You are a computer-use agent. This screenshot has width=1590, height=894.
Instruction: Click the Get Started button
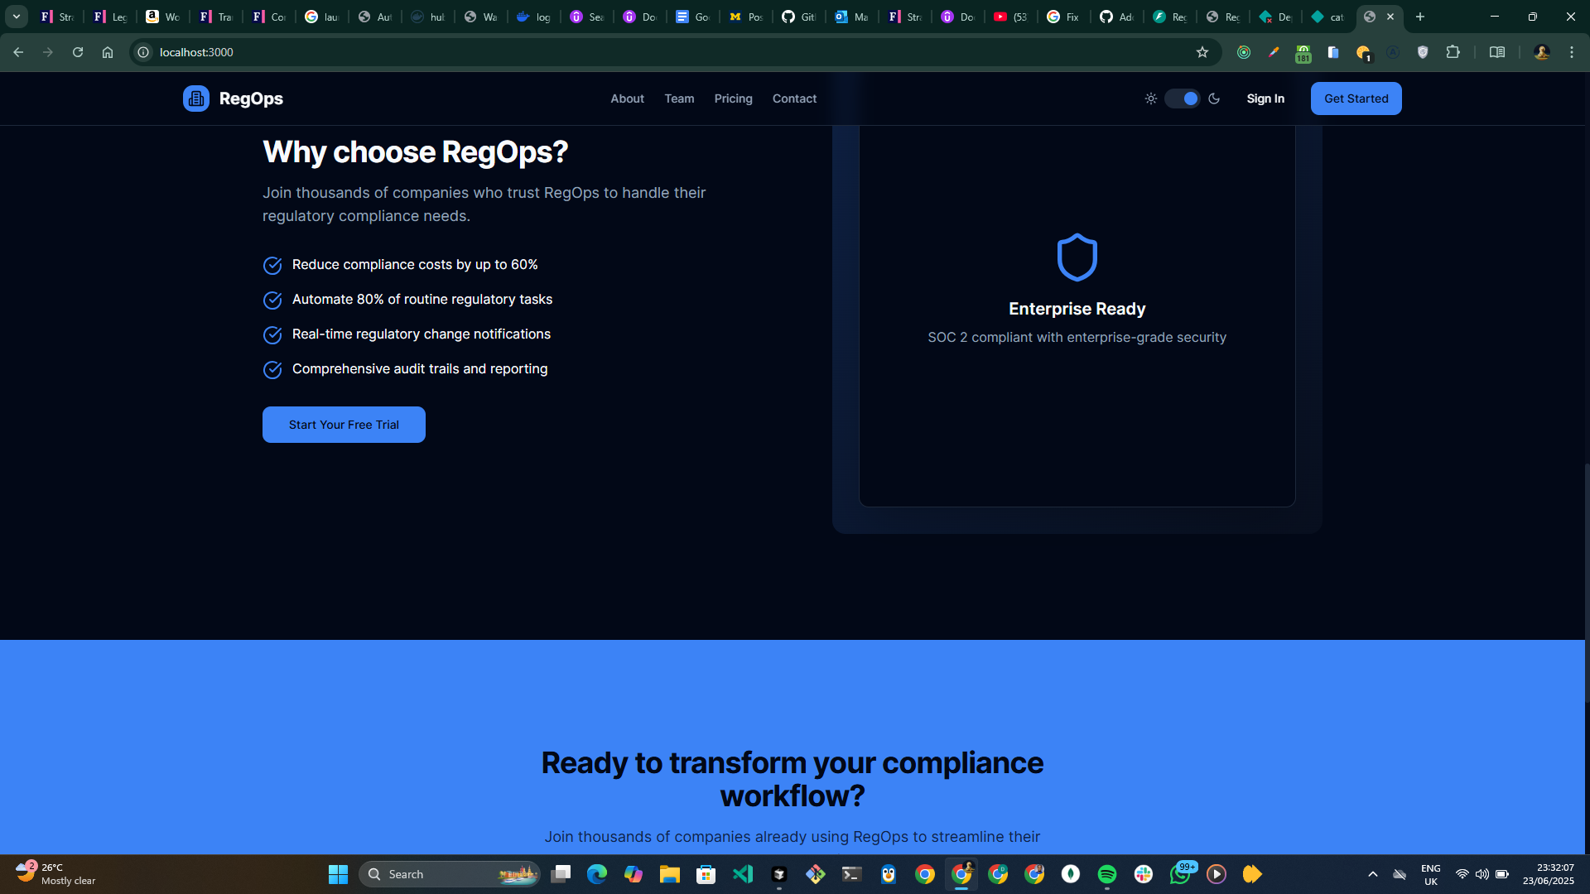point(1356,99)
